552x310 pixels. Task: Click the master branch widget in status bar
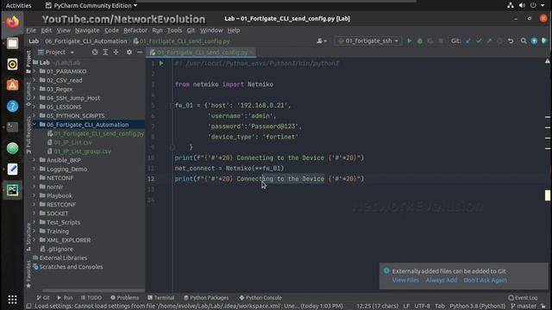pyautogui.click(x=524, y=307)
